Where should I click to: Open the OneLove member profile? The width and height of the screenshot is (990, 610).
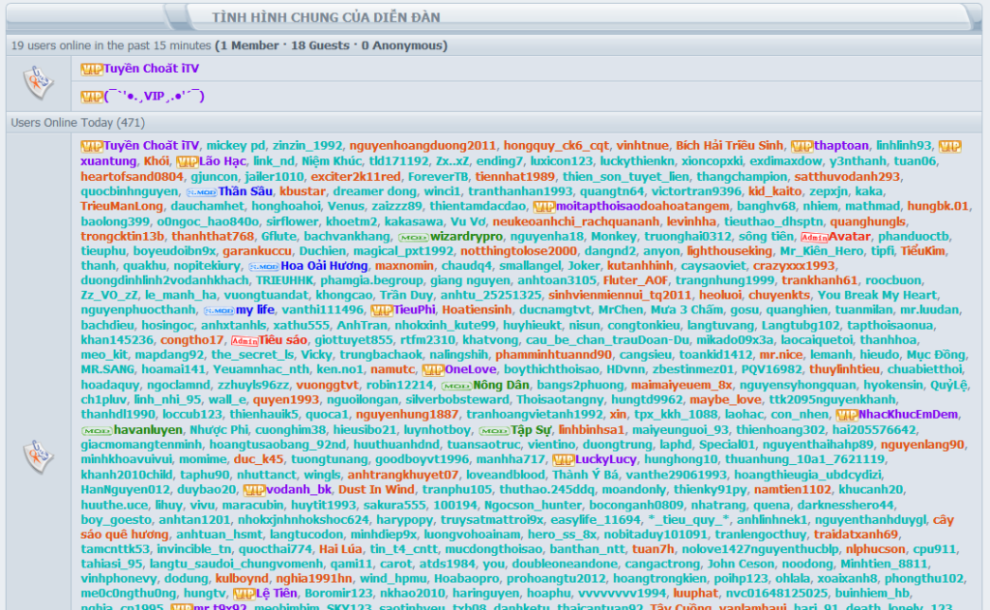470,369
